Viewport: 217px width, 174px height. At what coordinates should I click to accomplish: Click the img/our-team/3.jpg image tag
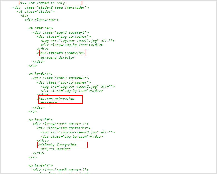coord(78,132)
